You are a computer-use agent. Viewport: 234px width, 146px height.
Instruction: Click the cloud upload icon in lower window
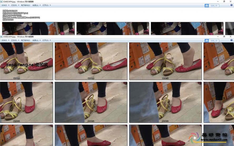tap(207, 41)
